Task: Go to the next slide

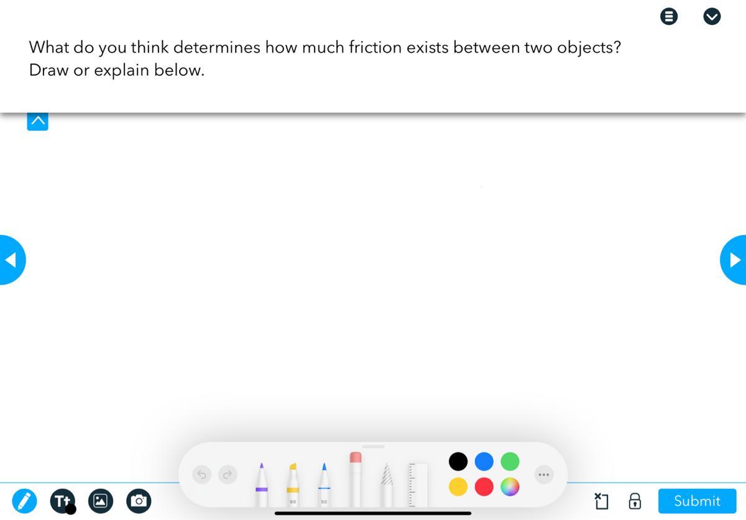Action: (x=734, y=259)
